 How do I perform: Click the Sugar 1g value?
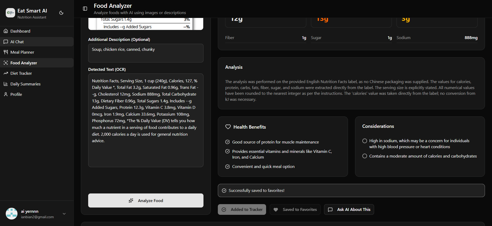(x=390, y=38)
